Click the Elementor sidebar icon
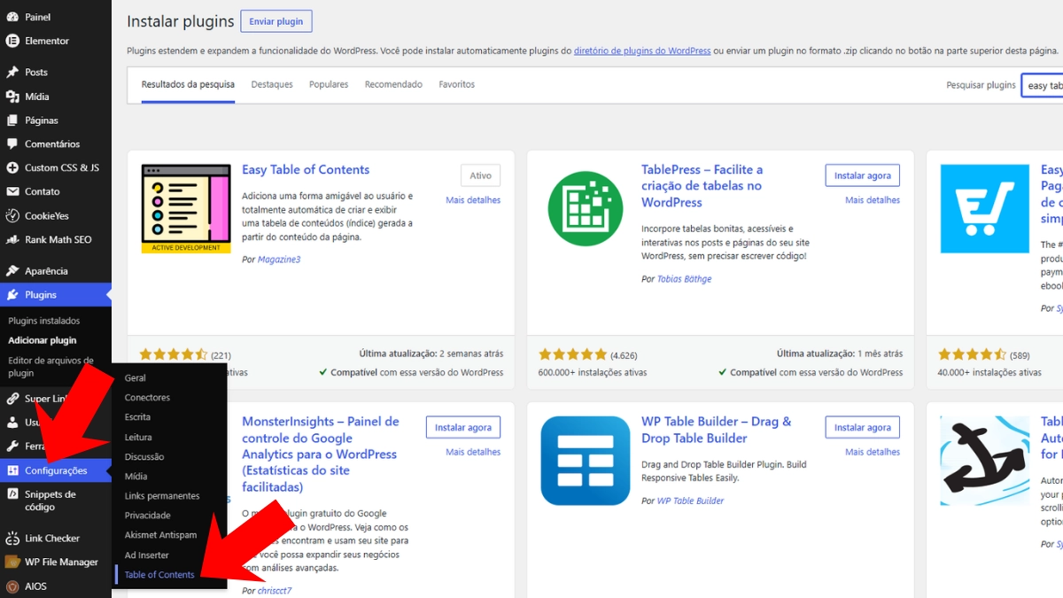 pos(12,41)
